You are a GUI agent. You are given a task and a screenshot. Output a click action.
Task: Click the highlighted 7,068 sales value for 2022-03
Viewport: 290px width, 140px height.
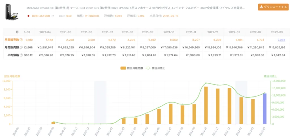pyautogui.click(x=282, y=40)
